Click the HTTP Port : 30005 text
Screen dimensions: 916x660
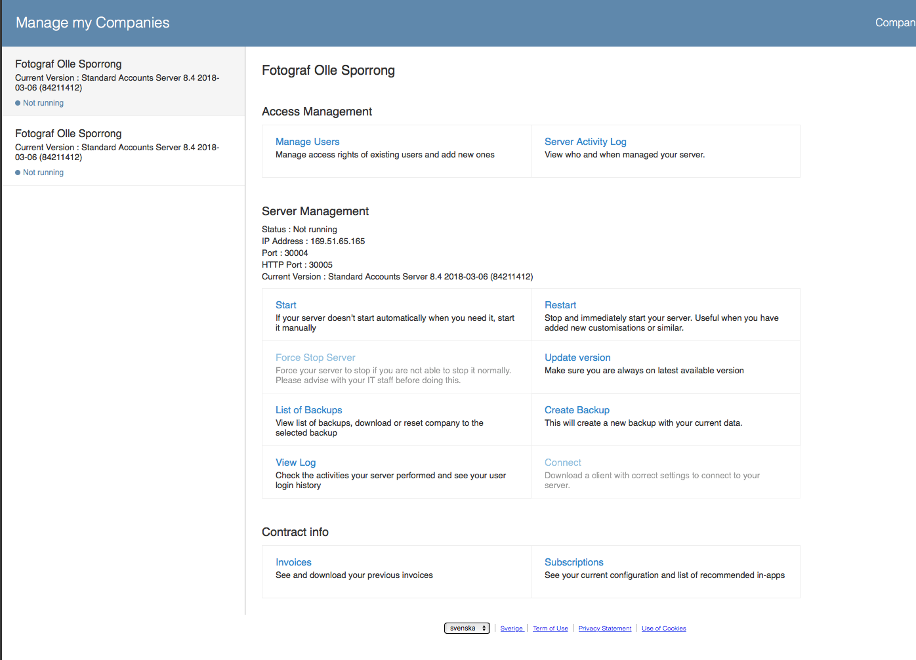click(297, 265)
